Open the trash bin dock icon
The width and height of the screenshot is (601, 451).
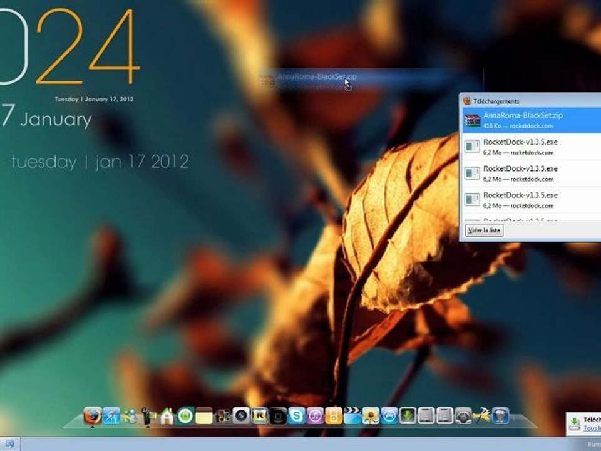(501, 417)
